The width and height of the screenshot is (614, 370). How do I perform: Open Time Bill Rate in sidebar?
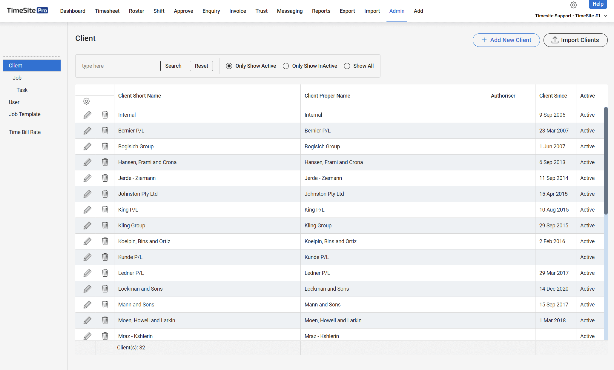25,132
